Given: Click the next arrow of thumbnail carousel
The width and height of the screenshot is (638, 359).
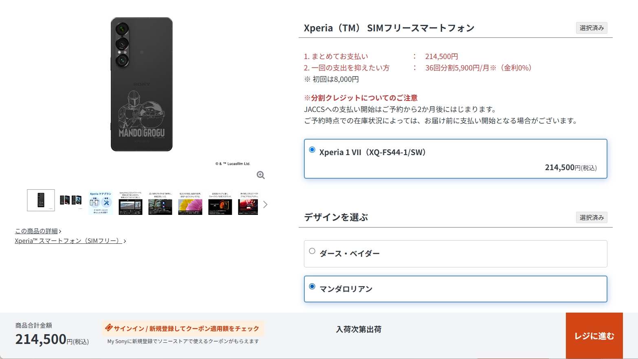Looking at the screenshot, I should tap(265, 204).
